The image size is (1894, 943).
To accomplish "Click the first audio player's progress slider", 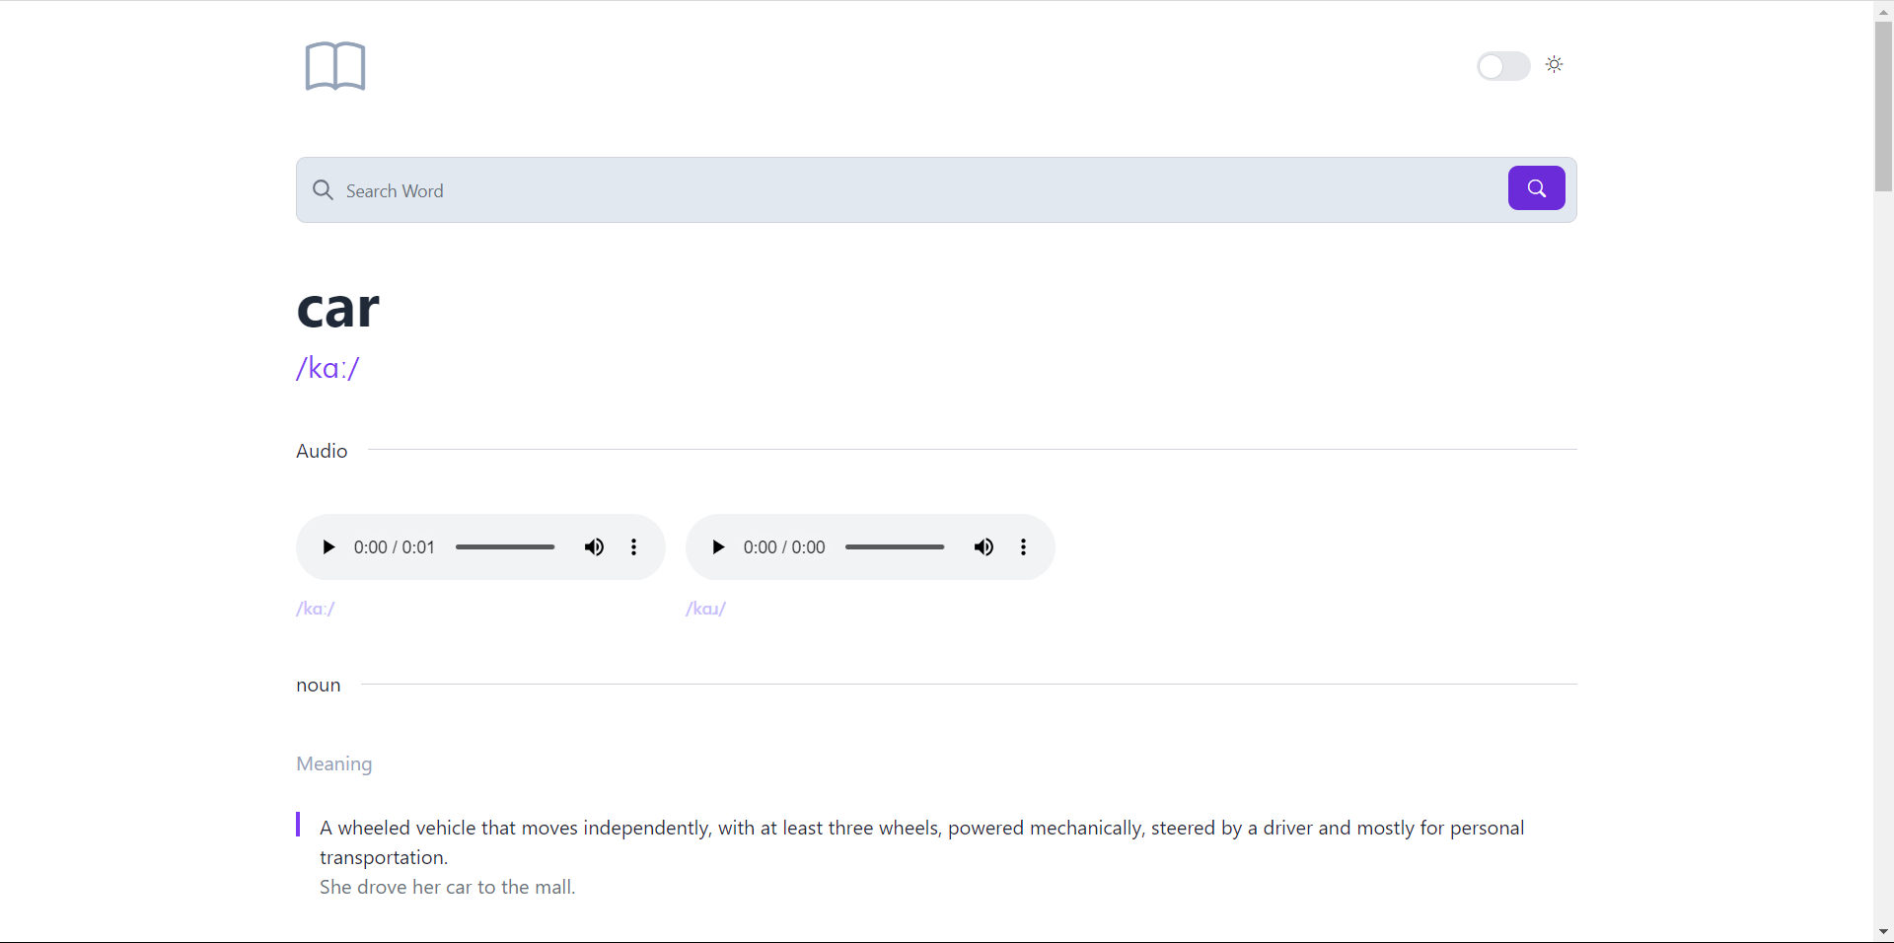I will [x=505, y=547].
